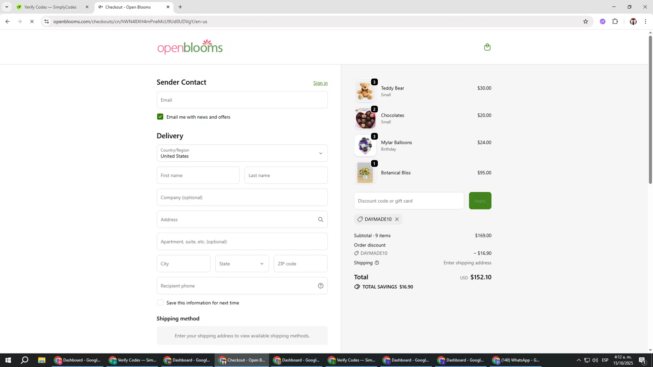653x367 pixels.
Task: Click the page vertical scrollbar
Action: pos(650,110)
